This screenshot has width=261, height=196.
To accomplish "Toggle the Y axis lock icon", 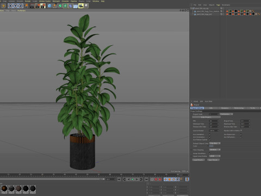I will click(x=15, y=6).
